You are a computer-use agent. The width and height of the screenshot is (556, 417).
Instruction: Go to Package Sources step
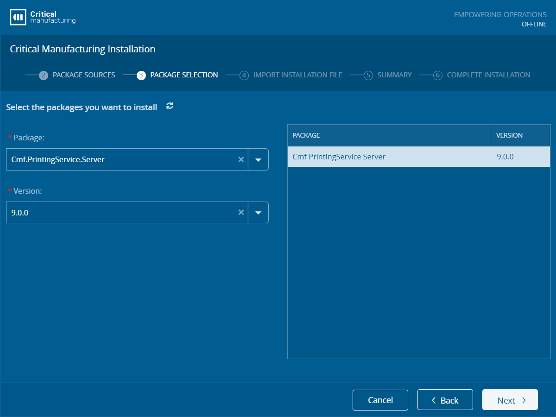84,75
